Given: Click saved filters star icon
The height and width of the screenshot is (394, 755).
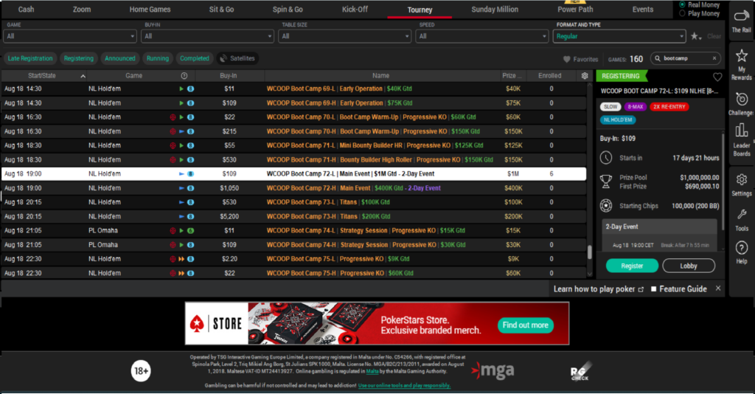Looking at the screenshot, I should [x=696, y=36].
